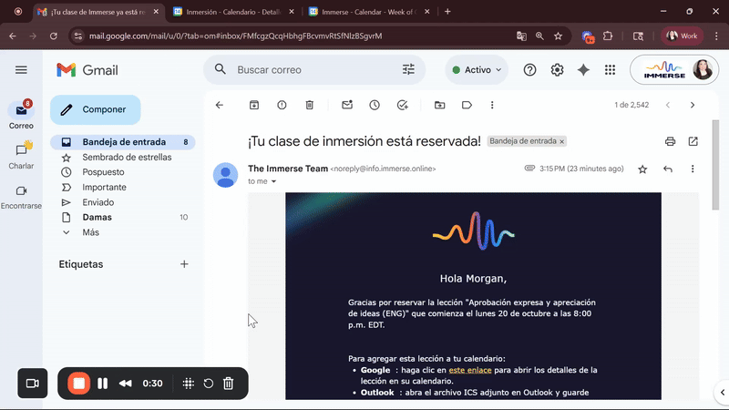729x410 pixels.
Task: Print the email message
Action: click(670, 141)
